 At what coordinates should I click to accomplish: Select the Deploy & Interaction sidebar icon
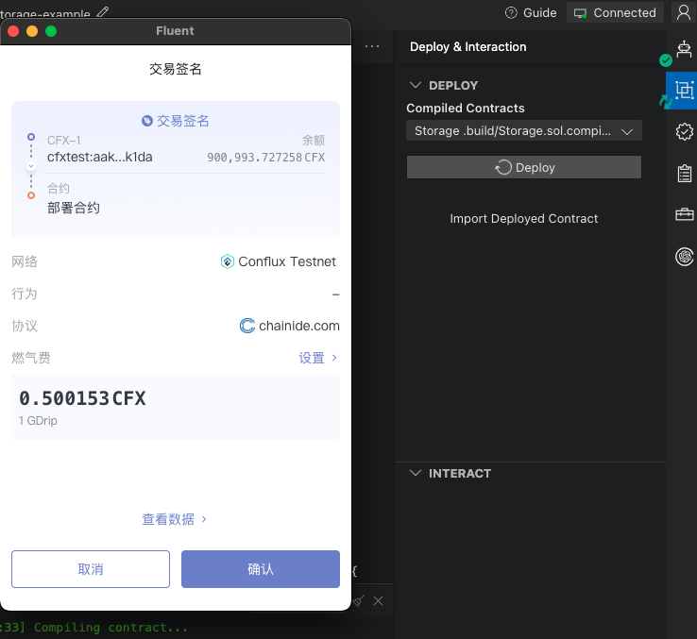click(x=684, y=91)
